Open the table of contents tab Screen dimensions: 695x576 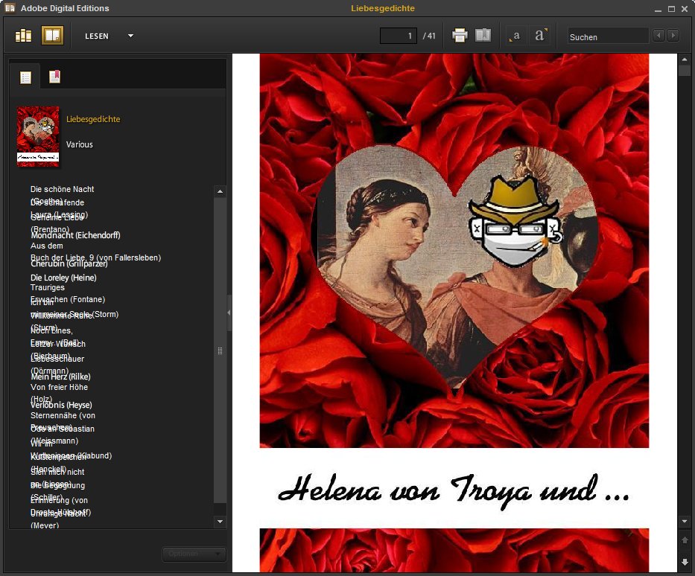tap(25, 77)
